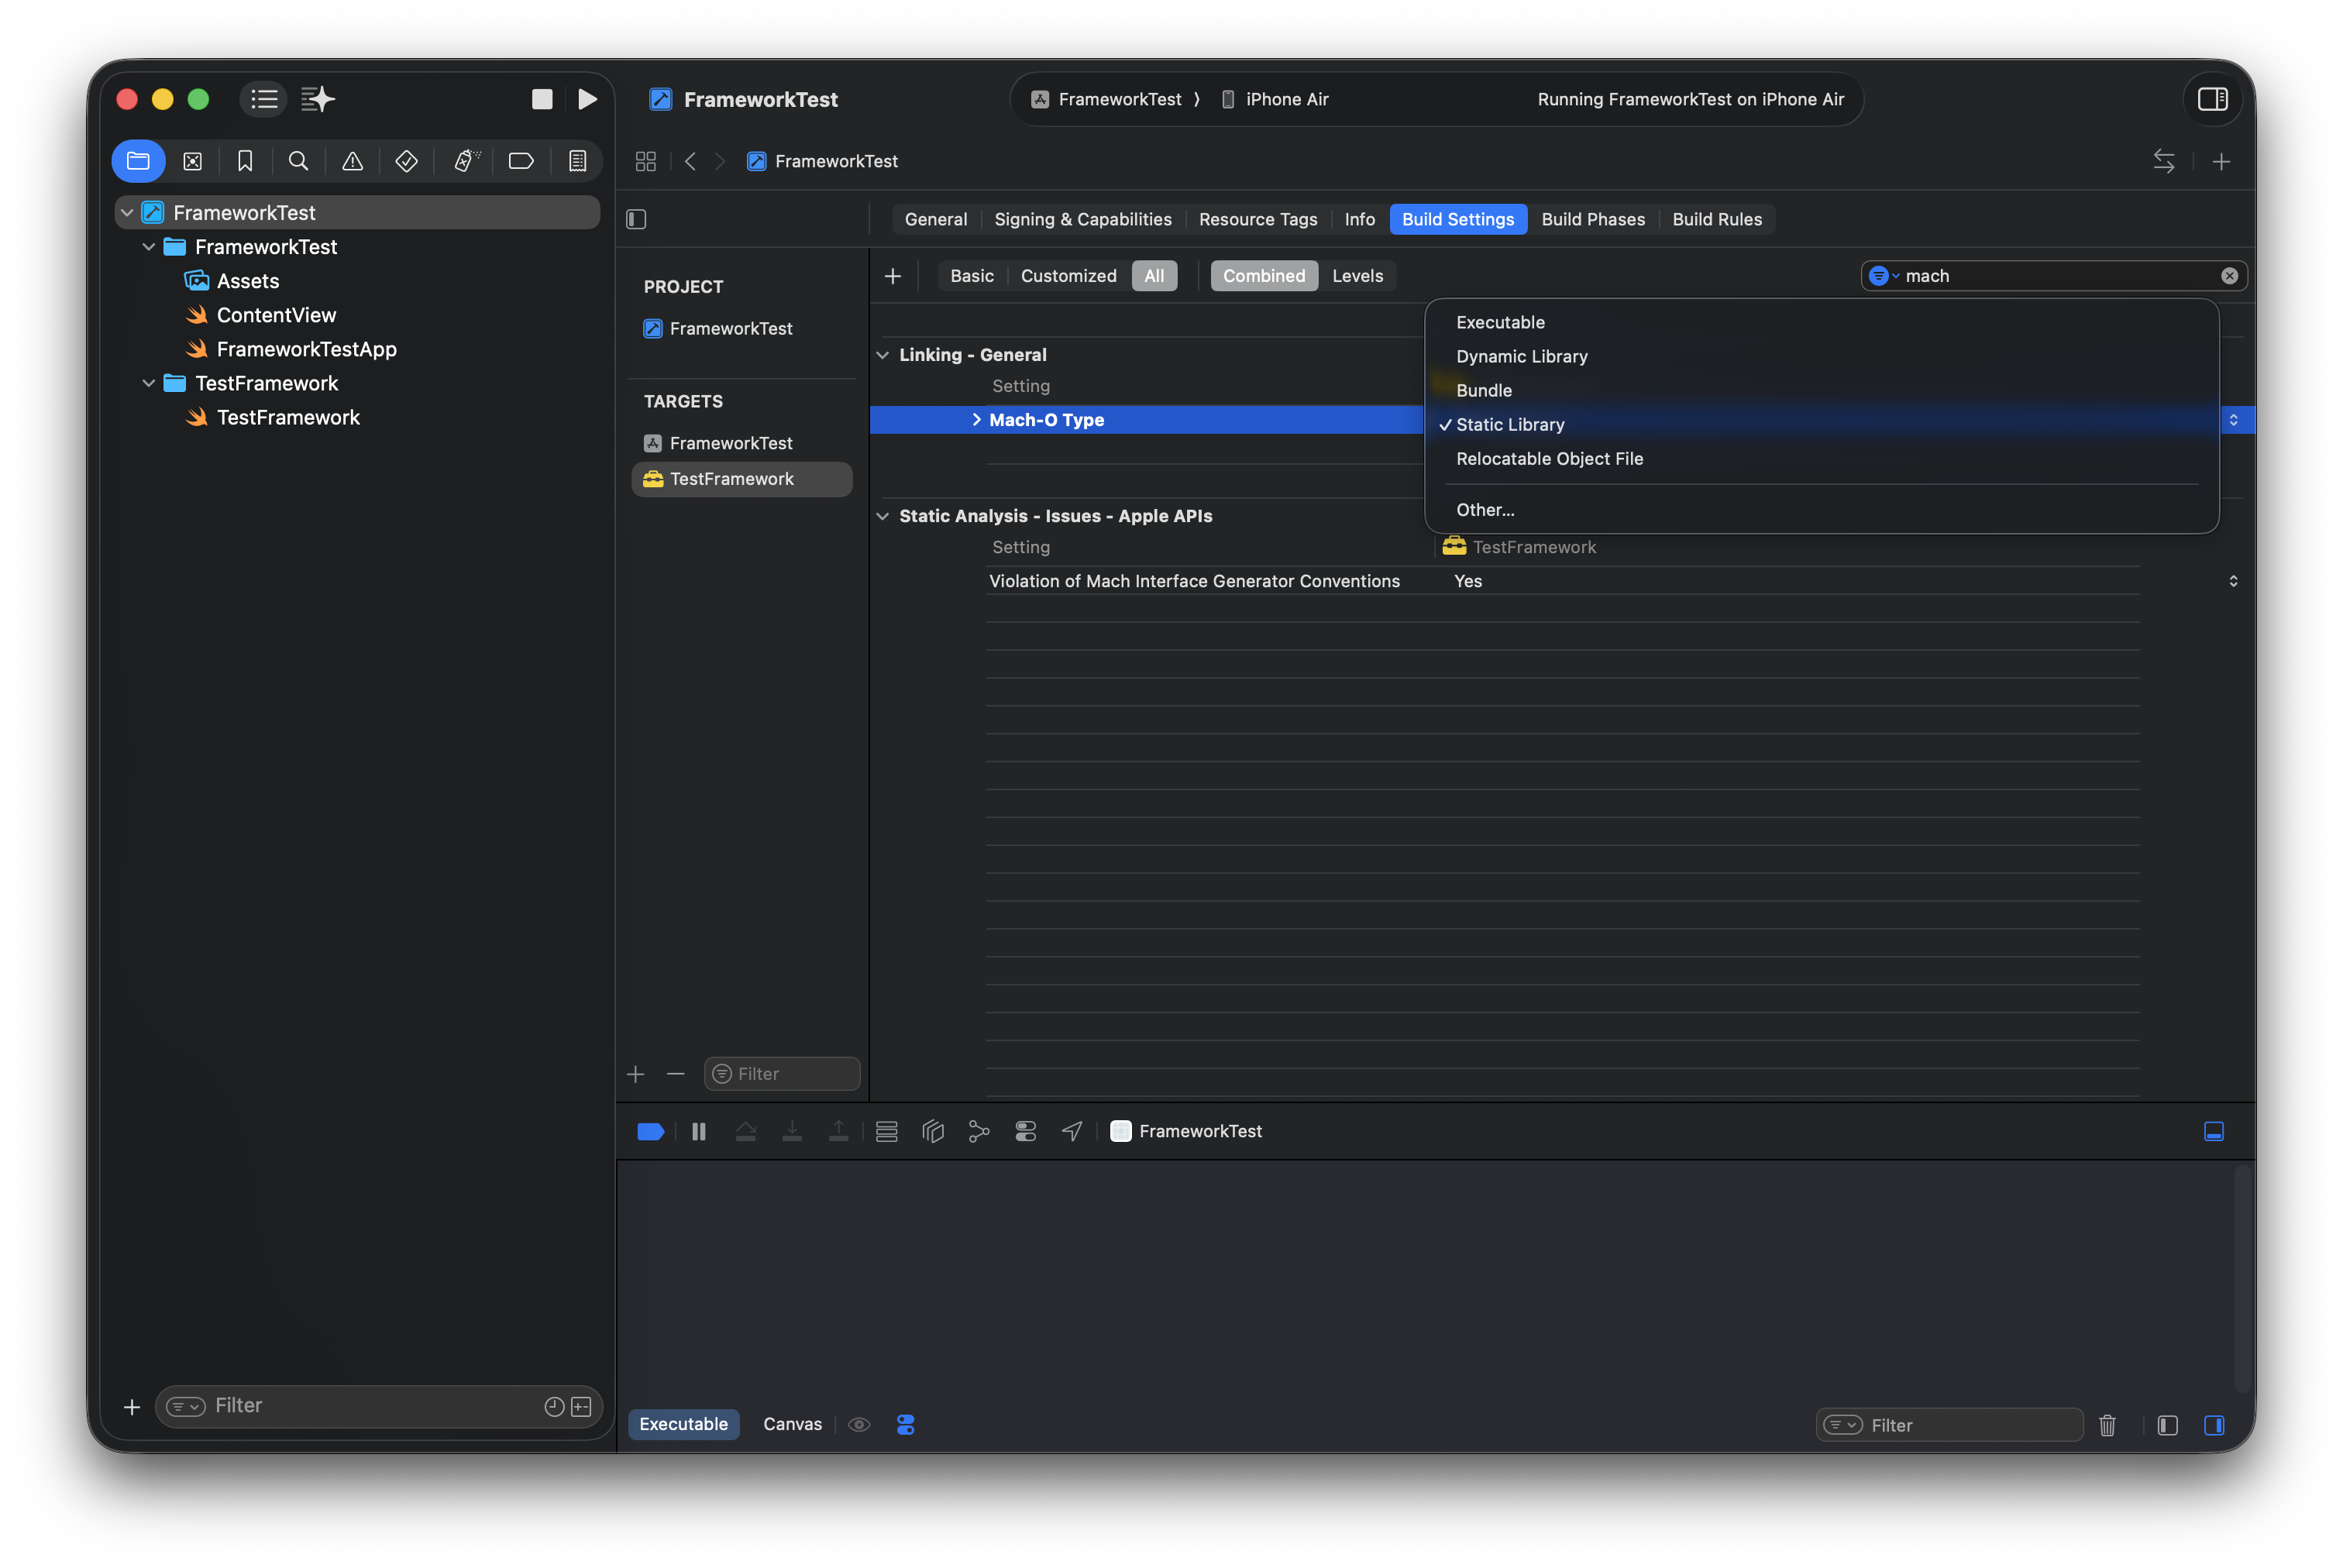Choose Dynamic Library from the menu

[x=1521, y=356]
